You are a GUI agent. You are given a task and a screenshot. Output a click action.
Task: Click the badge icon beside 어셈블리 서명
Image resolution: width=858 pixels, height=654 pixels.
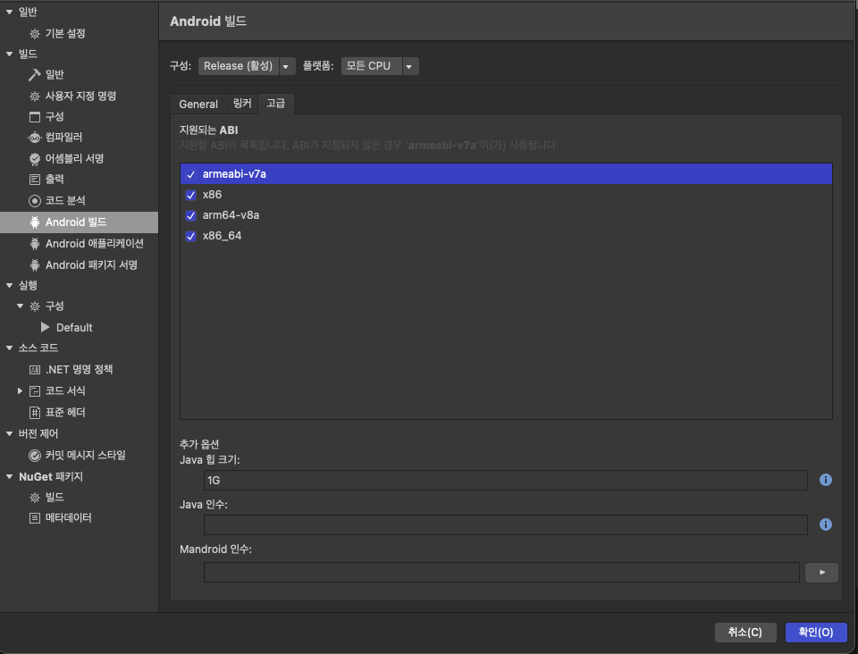(35, 158)
